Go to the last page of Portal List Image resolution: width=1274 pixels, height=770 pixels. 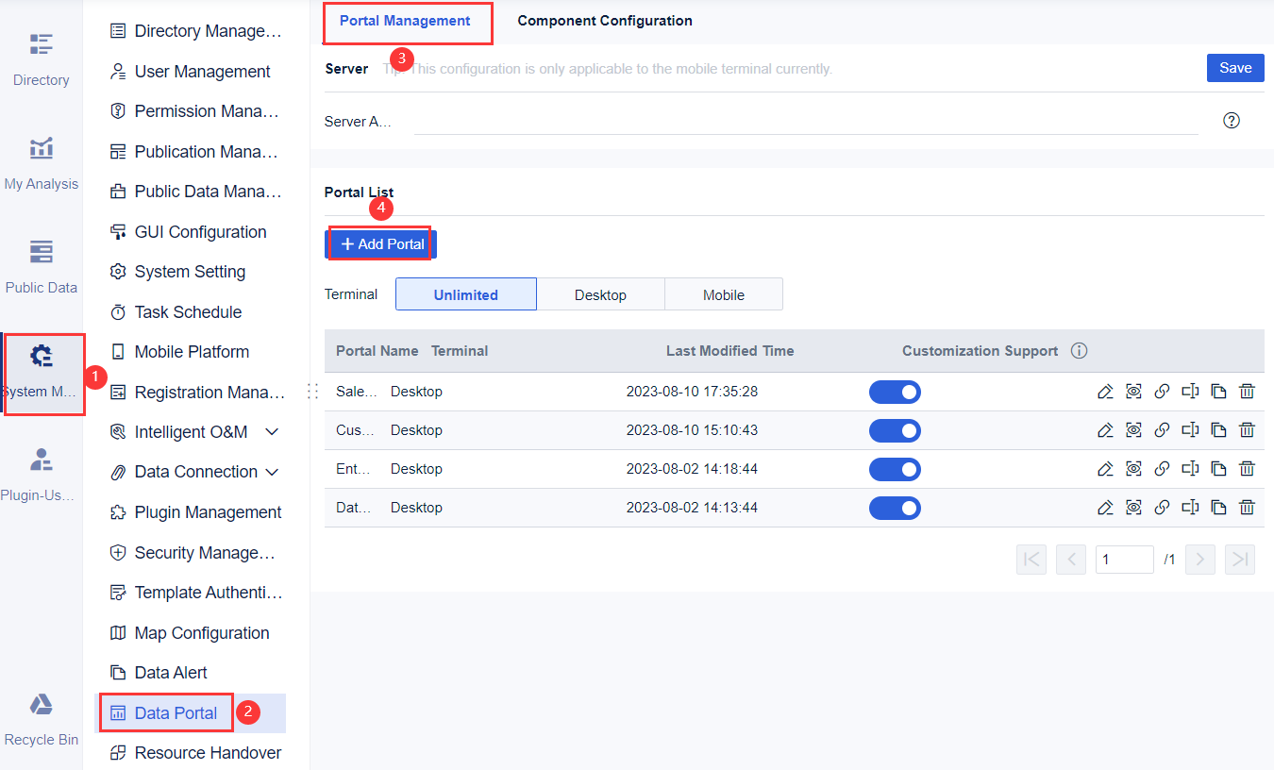tap(1239, 559)
